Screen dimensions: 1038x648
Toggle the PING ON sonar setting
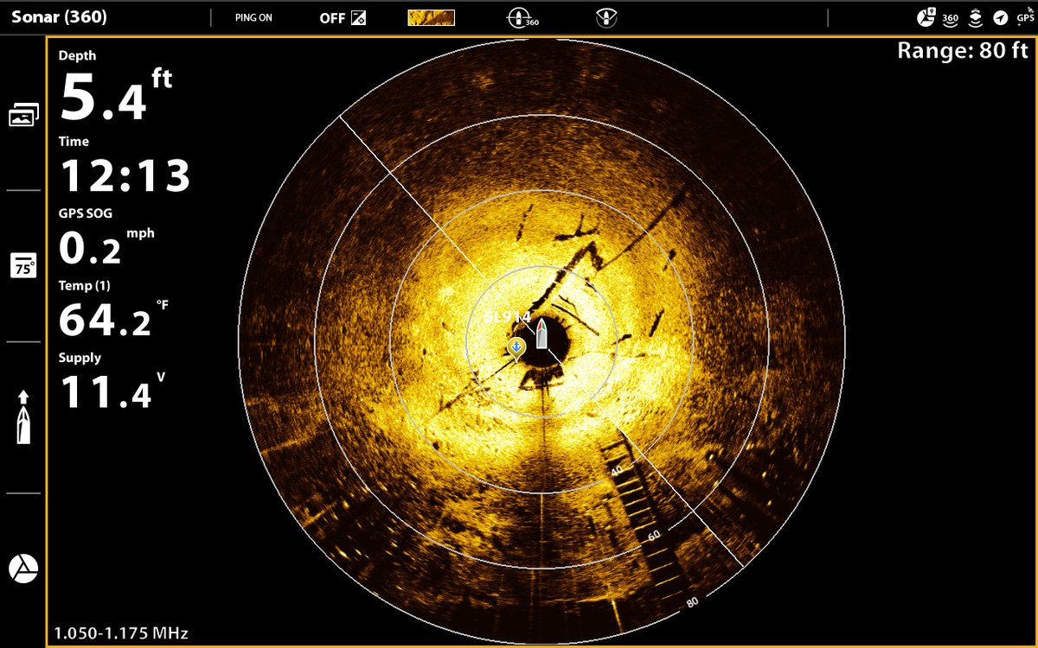coord(253,17)
